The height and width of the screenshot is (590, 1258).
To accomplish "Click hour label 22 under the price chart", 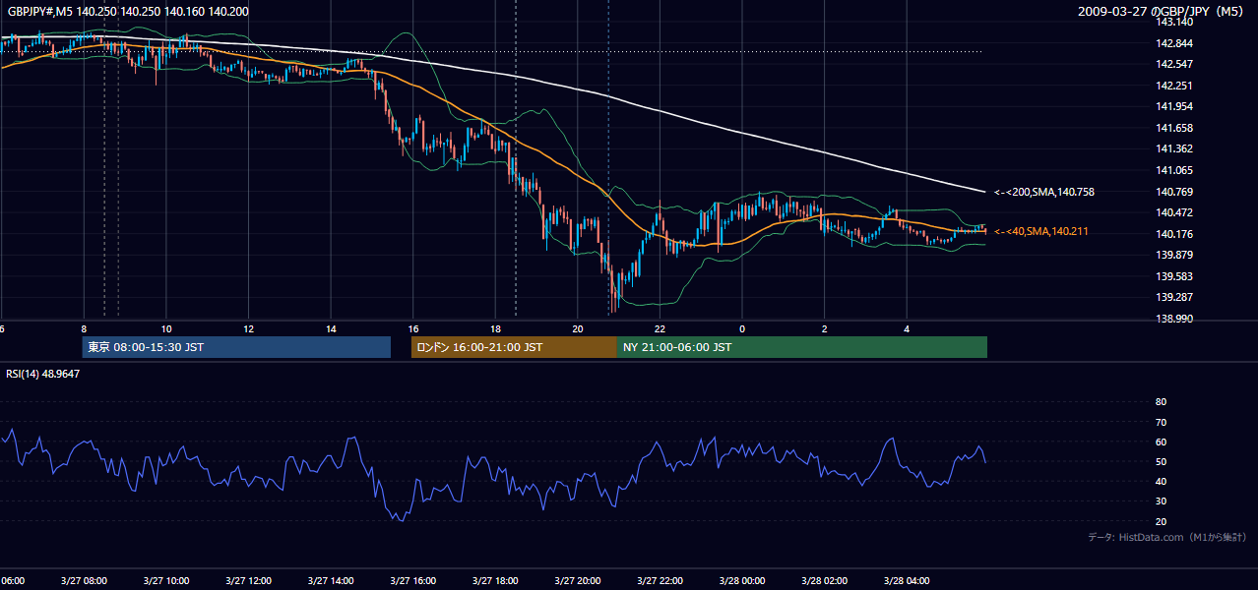I will [660, 328].
